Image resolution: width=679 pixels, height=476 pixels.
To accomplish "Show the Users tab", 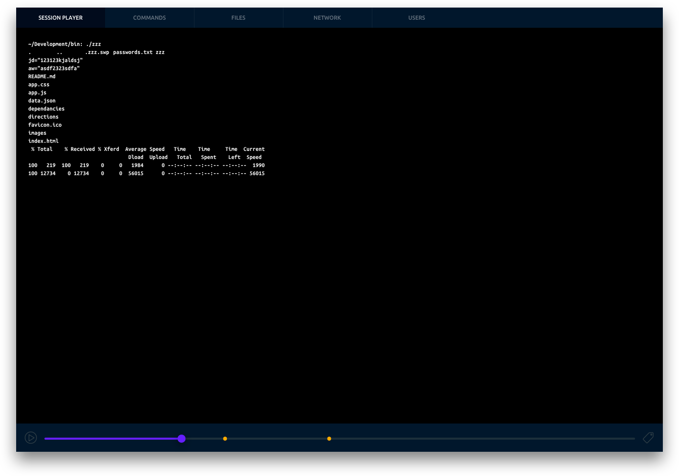I will click(416, 18).
